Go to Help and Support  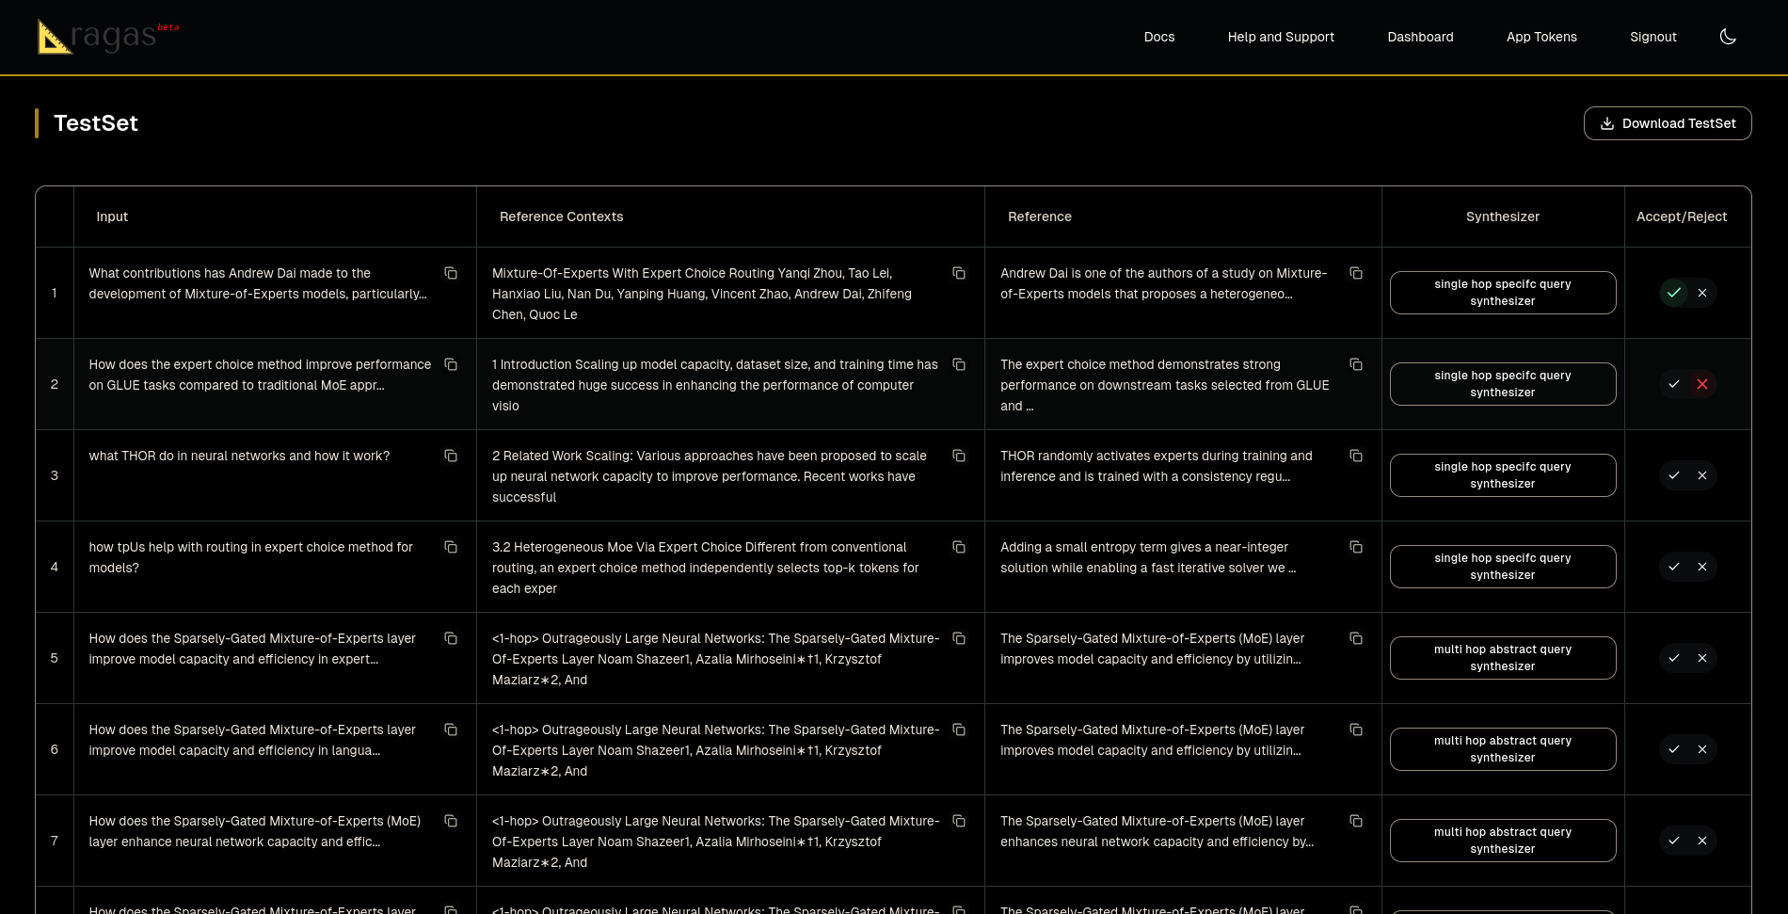tap(1281, 37)
